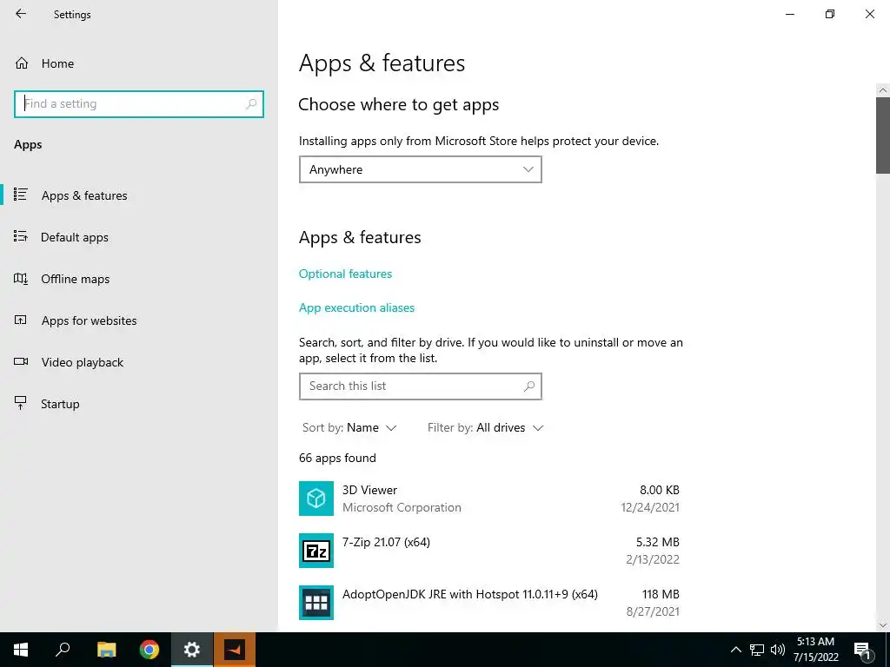This screenshot has height=667, width=890.
Task: Expand the Anywhere app source dropdown
Action: point(420,169)
